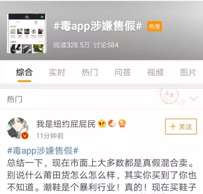Open the 热门 tab

point(90,72)
